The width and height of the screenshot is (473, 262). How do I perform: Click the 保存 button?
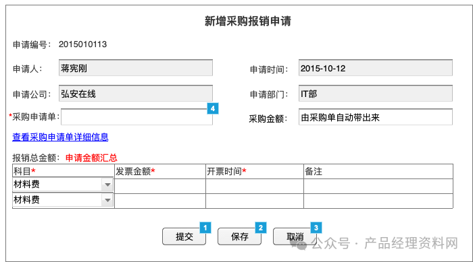[239, 236]
